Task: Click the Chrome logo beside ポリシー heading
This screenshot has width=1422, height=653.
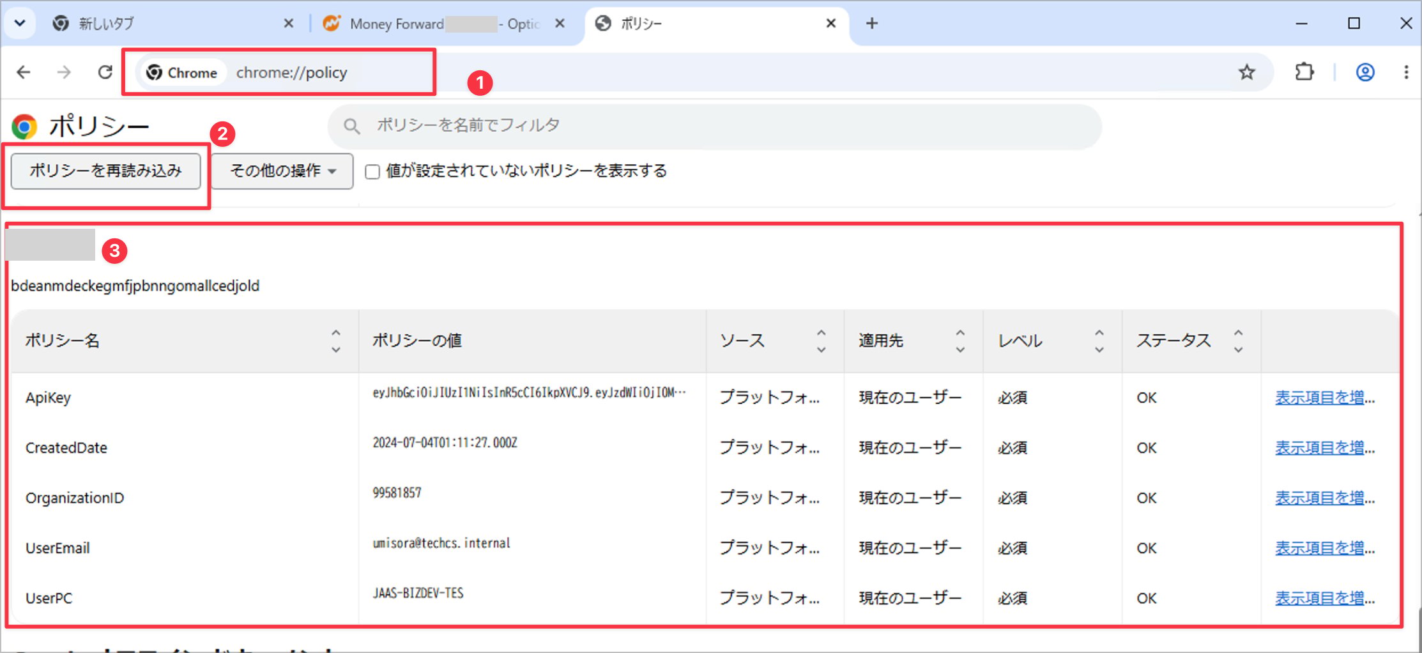Action: tap(24, 127)
